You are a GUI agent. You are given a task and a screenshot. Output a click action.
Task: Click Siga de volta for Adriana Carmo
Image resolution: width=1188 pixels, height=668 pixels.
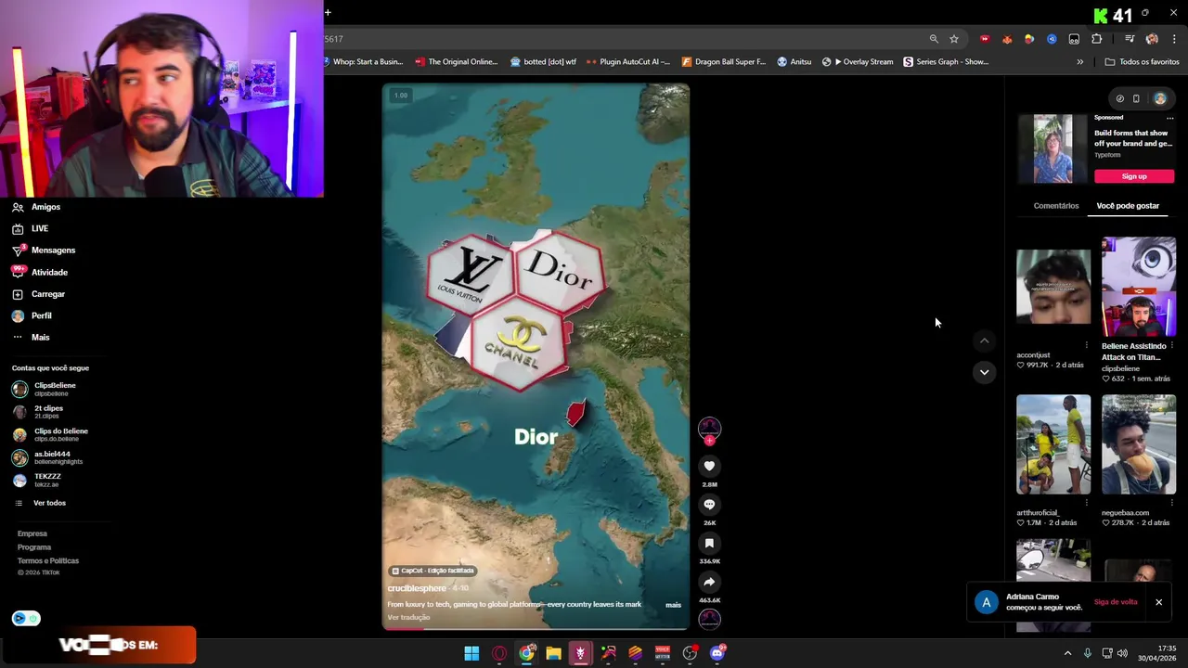pos(1116,602)
